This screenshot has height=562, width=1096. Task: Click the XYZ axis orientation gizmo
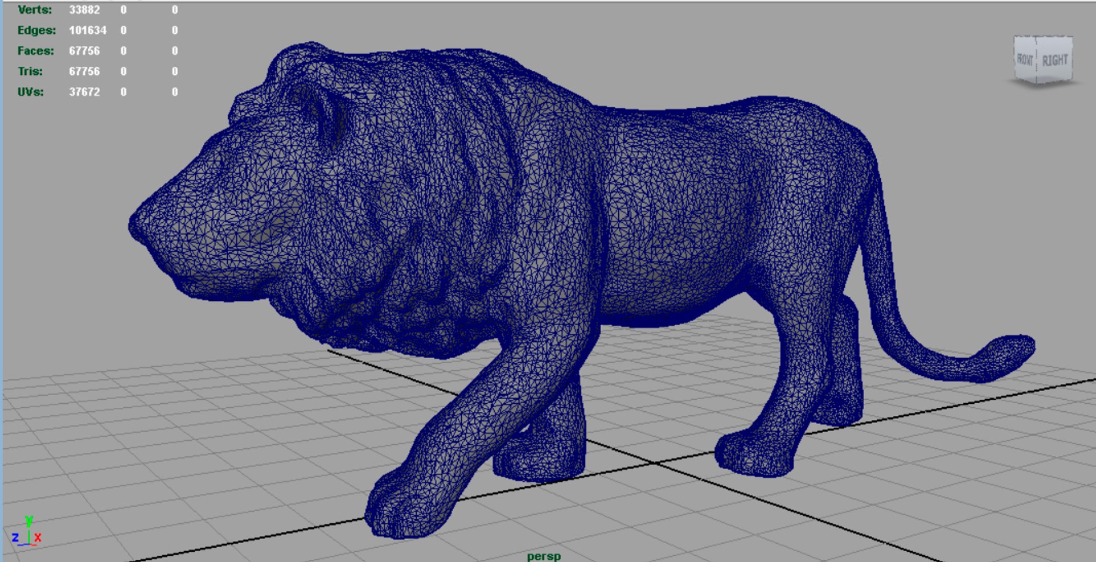tap(26, 532)
